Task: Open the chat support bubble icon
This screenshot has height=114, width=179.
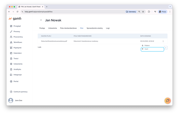Action: (x=168, y=101)
